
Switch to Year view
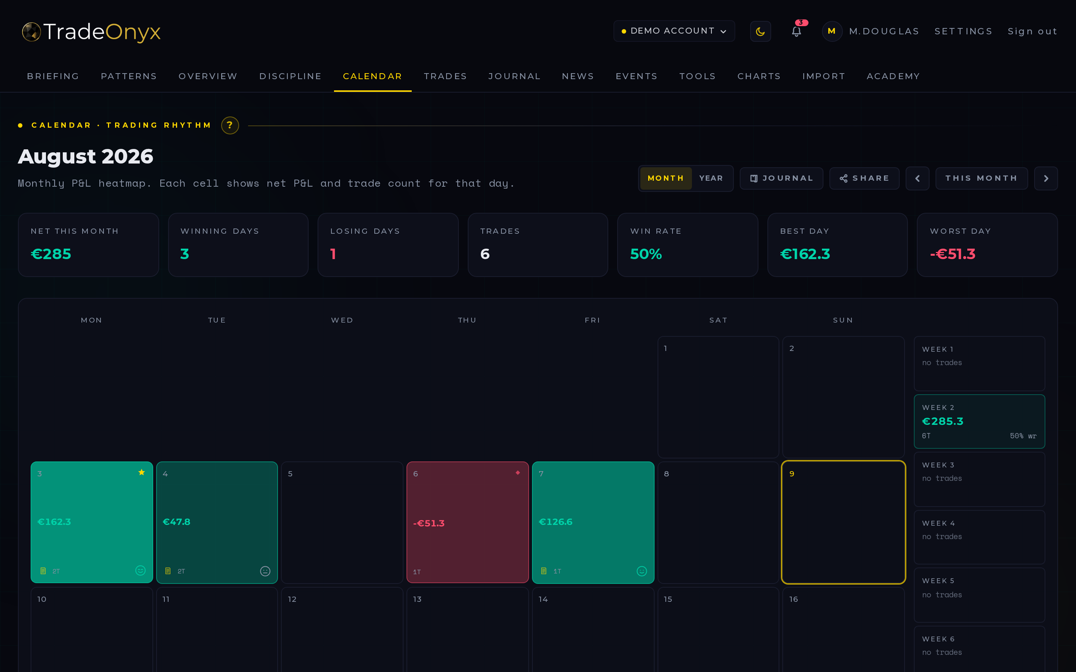(x=711, y=178)
